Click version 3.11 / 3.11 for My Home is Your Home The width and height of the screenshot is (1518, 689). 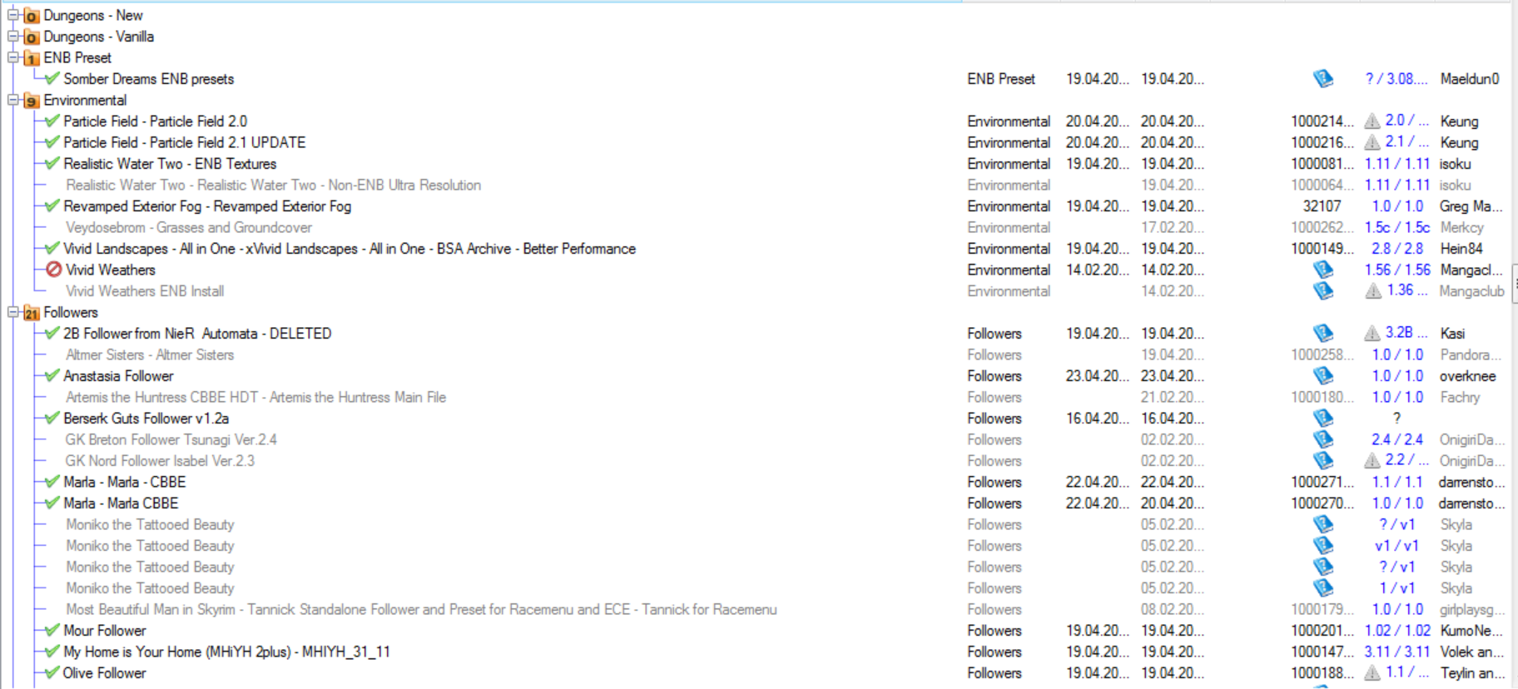(1396, 652)
